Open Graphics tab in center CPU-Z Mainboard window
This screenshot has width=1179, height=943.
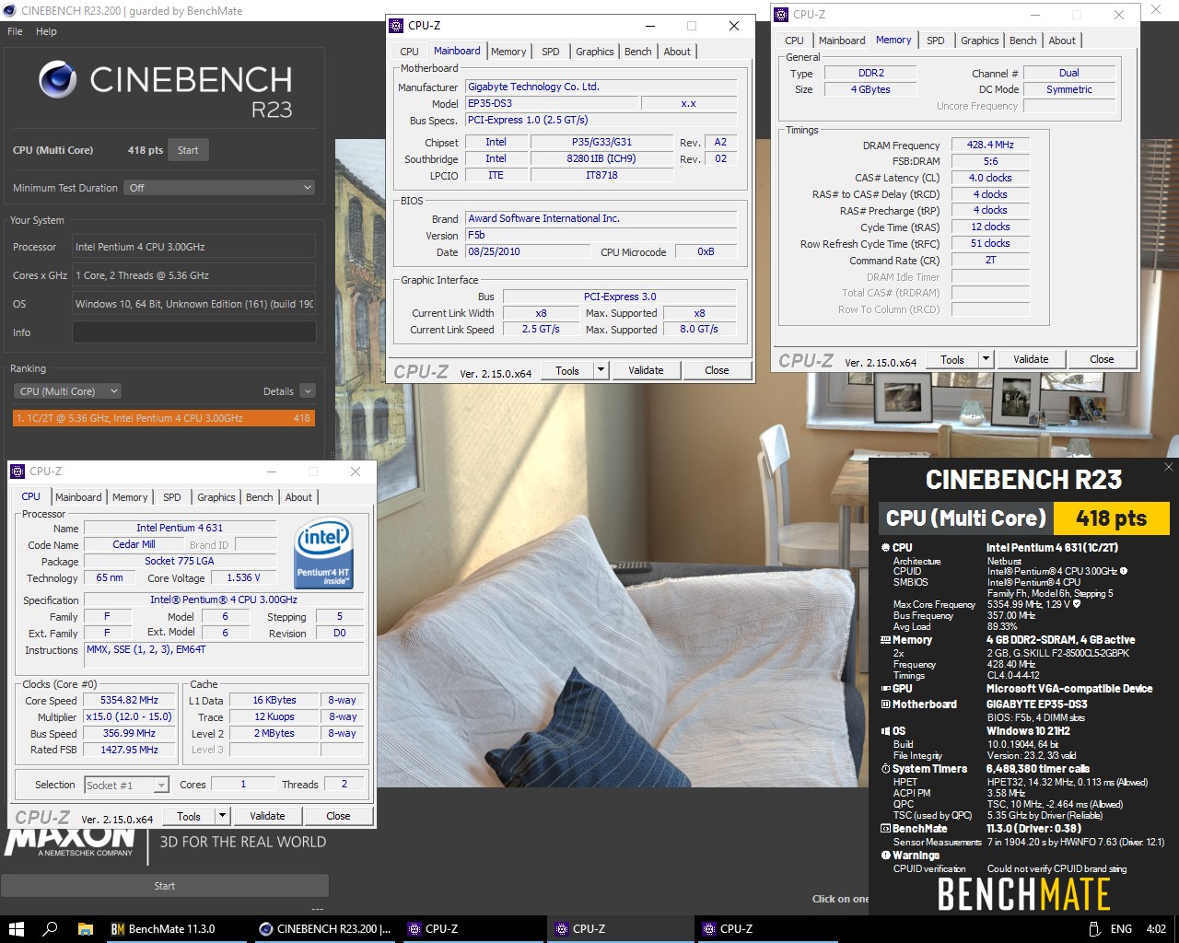coord(595,52)
